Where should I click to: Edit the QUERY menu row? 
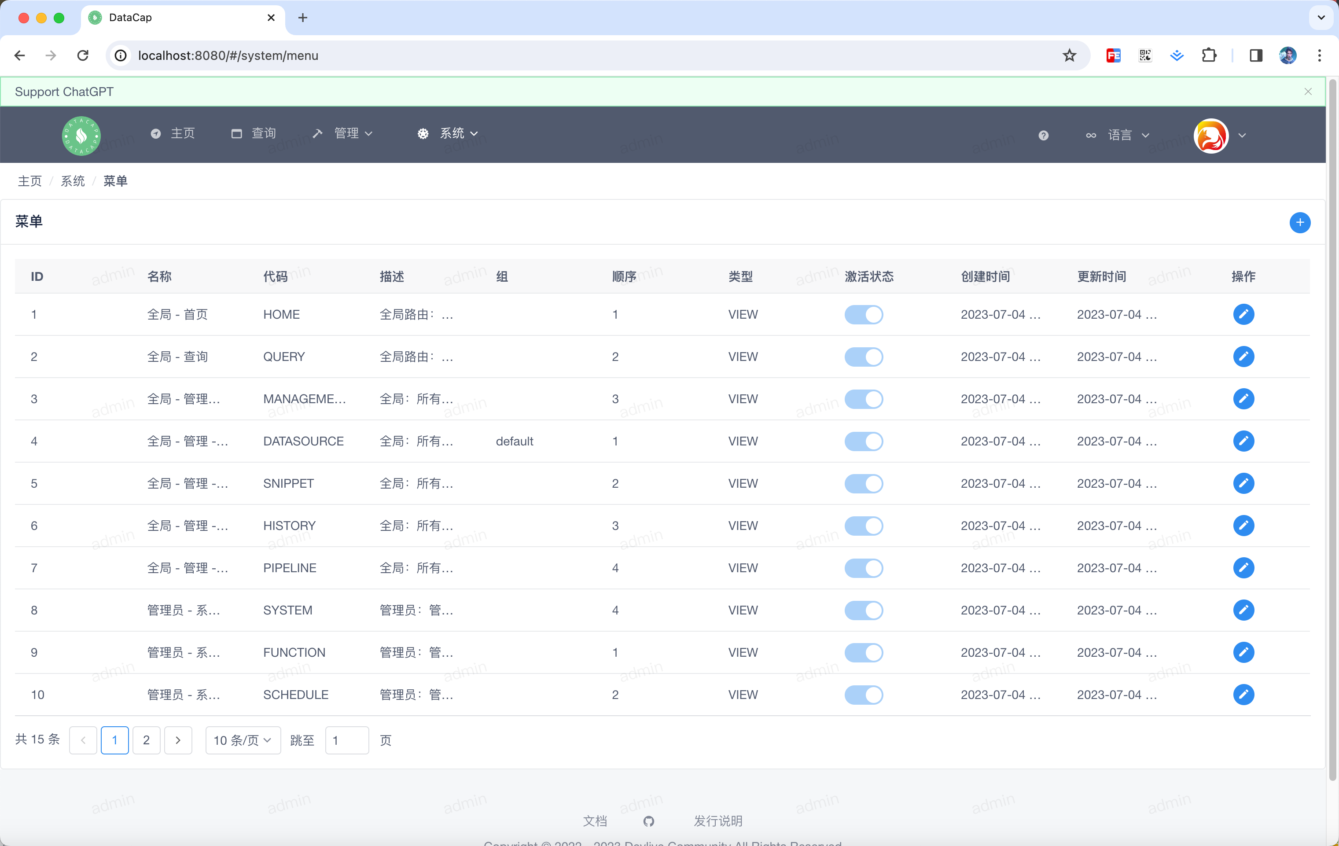click(x=1243, y=357)
